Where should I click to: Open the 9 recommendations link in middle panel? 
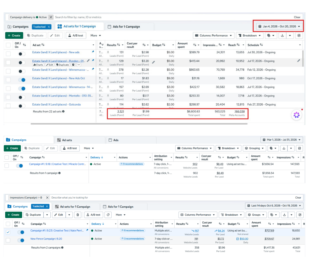tap(132, 164)
